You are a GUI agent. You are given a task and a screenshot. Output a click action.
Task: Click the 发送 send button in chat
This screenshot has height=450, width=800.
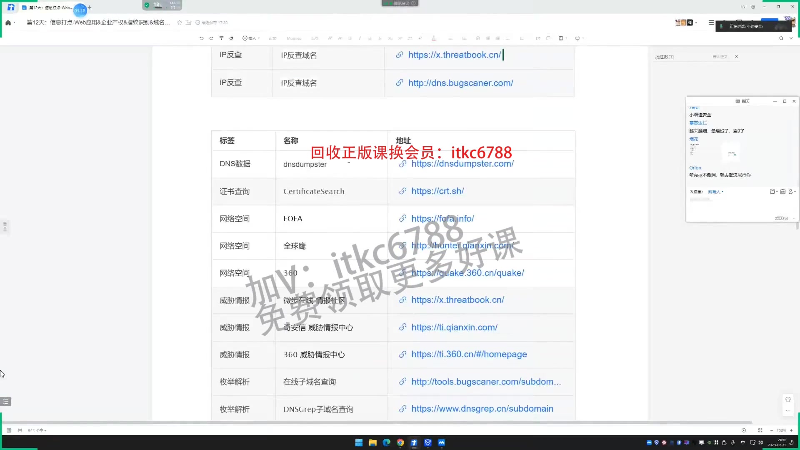click(x=781, y=218)
